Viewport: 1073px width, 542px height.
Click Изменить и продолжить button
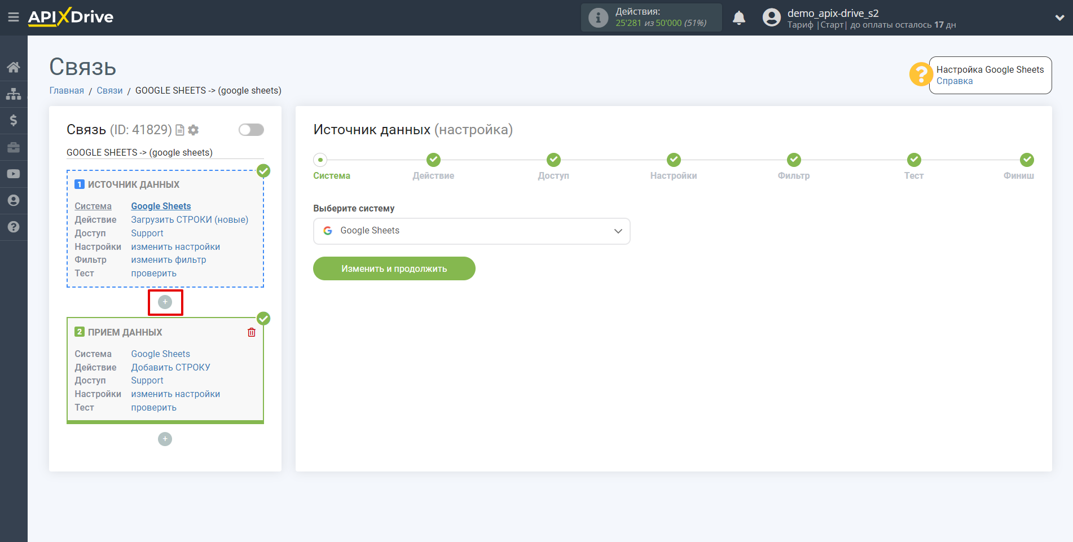tap(394, 268)
